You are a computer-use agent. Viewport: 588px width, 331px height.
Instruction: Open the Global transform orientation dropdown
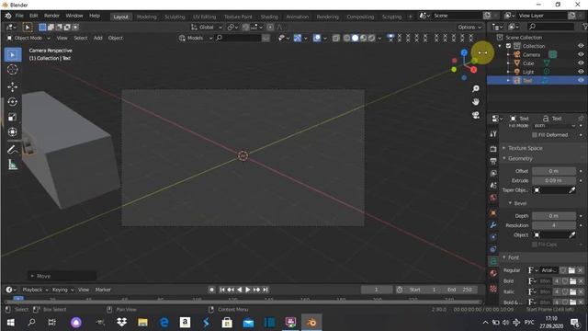coord(206,27)
